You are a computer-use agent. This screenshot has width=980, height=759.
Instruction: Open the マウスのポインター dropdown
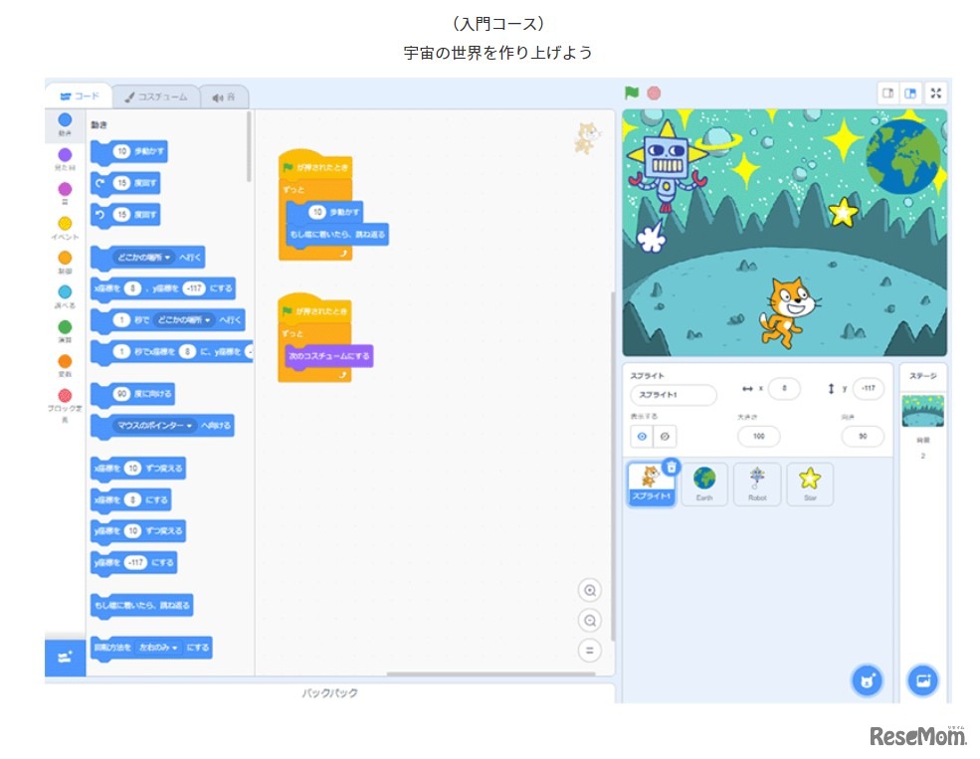155,426
